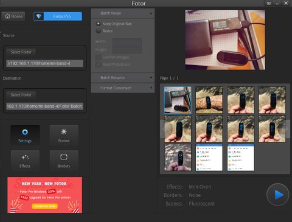Screen dimensions: 292x222
Task: Select the third thumbnail in the first row
Action: (240, 100)
